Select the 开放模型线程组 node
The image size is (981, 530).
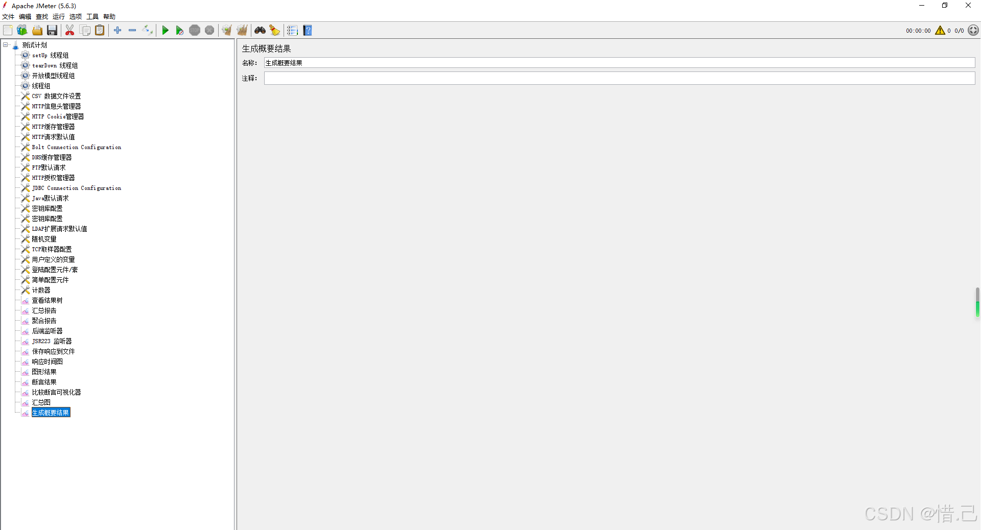[x=53, y=76]
